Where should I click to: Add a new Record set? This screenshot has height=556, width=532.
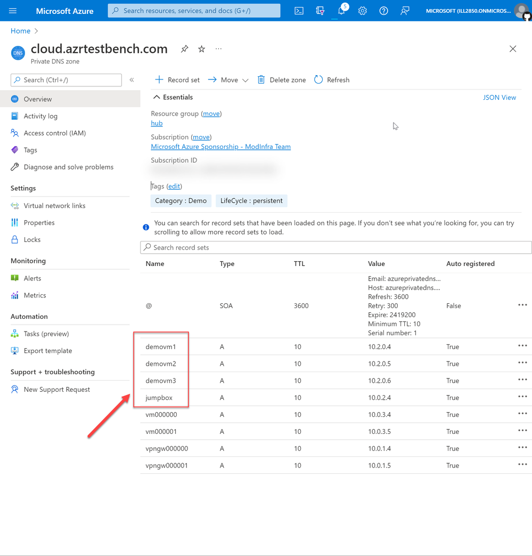177,80
